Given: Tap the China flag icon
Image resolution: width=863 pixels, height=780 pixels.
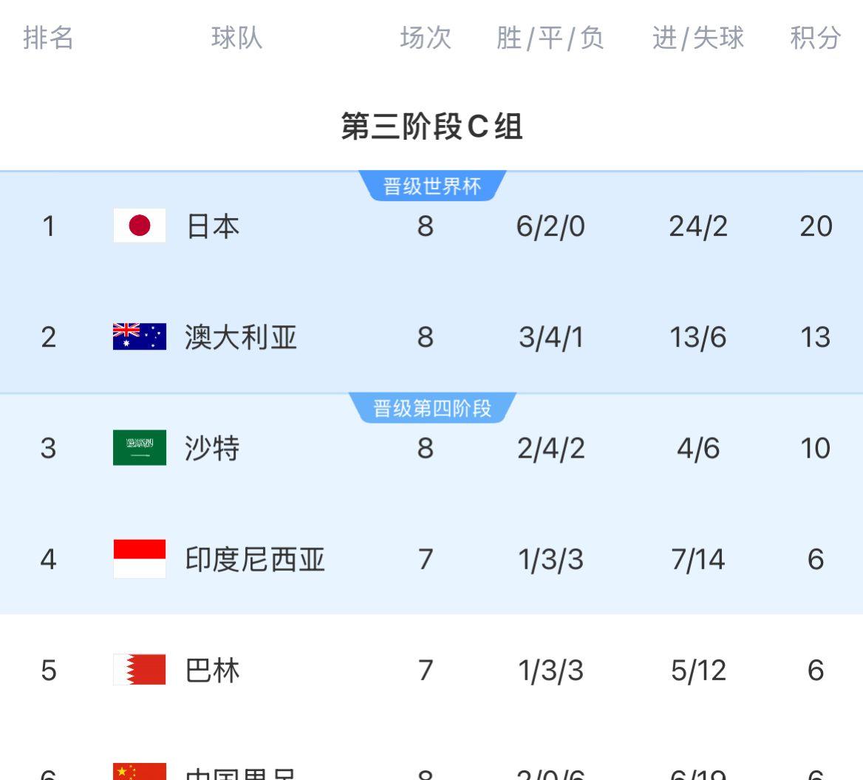Looking at the screenshot, I should (x=139, y=771).
